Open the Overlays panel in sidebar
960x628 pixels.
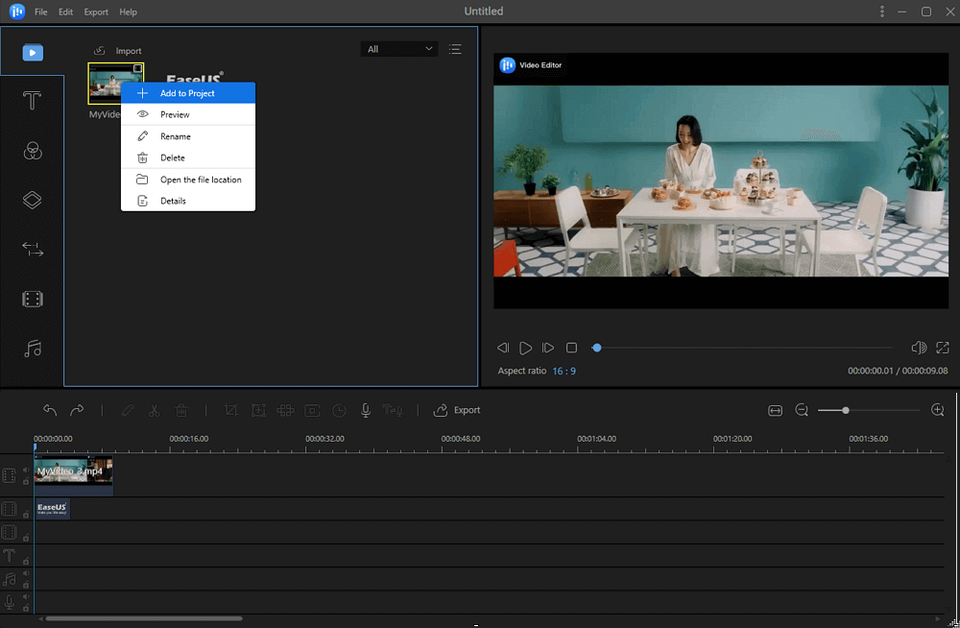pyautogui.click(x=33, y=200)
